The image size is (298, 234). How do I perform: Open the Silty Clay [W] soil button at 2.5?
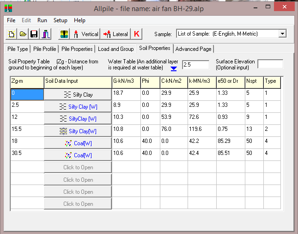[x=78, y=106]
